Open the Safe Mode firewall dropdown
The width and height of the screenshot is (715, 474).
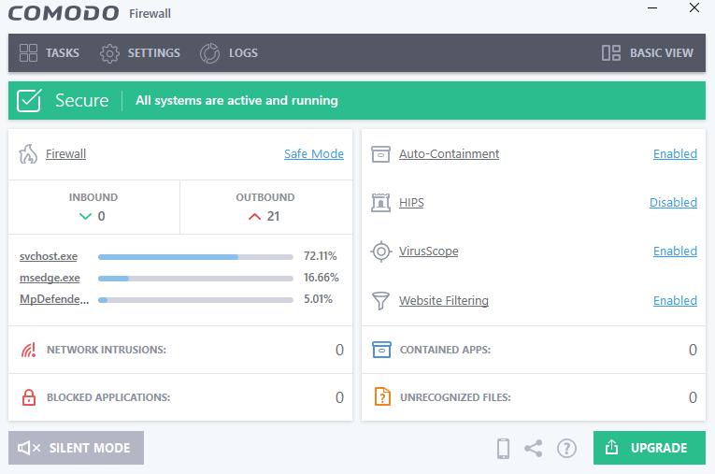point(313,154)
